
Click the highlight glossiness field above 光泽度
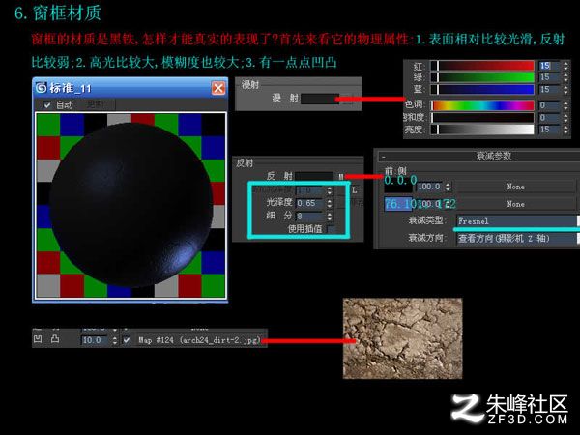coord(310,190)
